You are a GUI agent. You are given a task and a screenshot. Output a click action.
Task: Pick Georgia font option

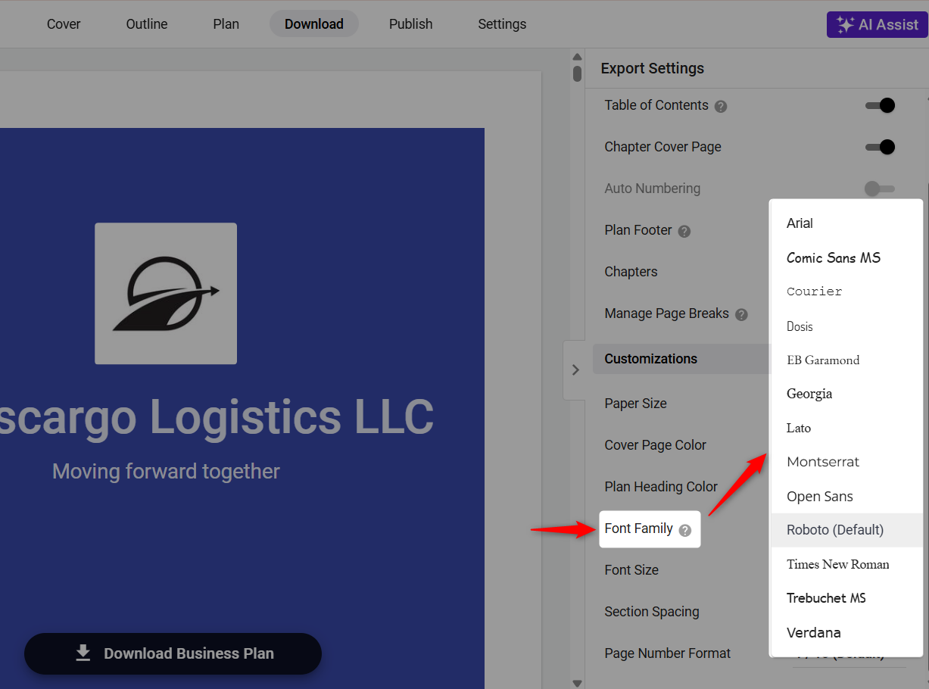click(x=846, y=394)
